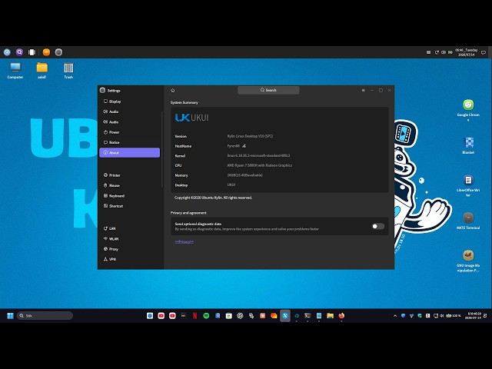Click the active X app in taskbar

point(285,316)
